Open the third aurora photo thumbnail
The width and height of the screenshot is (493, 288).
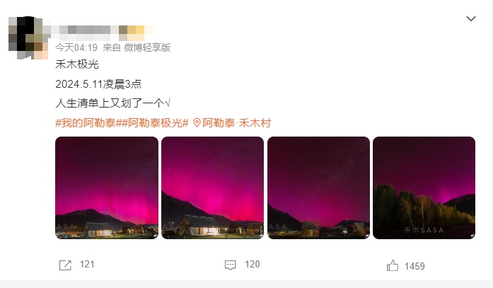[x=318, y=188]
